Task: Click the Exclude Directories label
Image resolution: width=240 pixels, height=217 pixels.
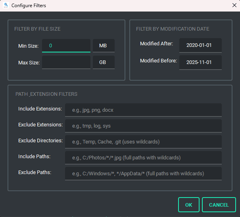Action: [40, 141]
